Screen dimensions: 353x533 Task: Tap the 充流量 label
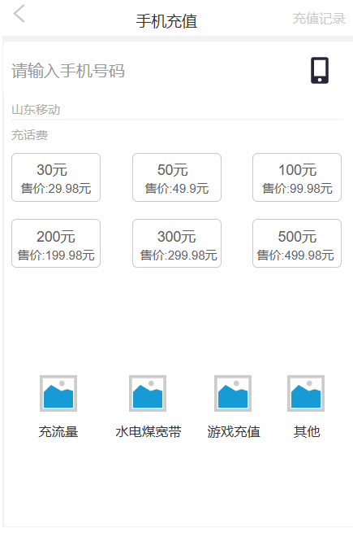point(58,432)
